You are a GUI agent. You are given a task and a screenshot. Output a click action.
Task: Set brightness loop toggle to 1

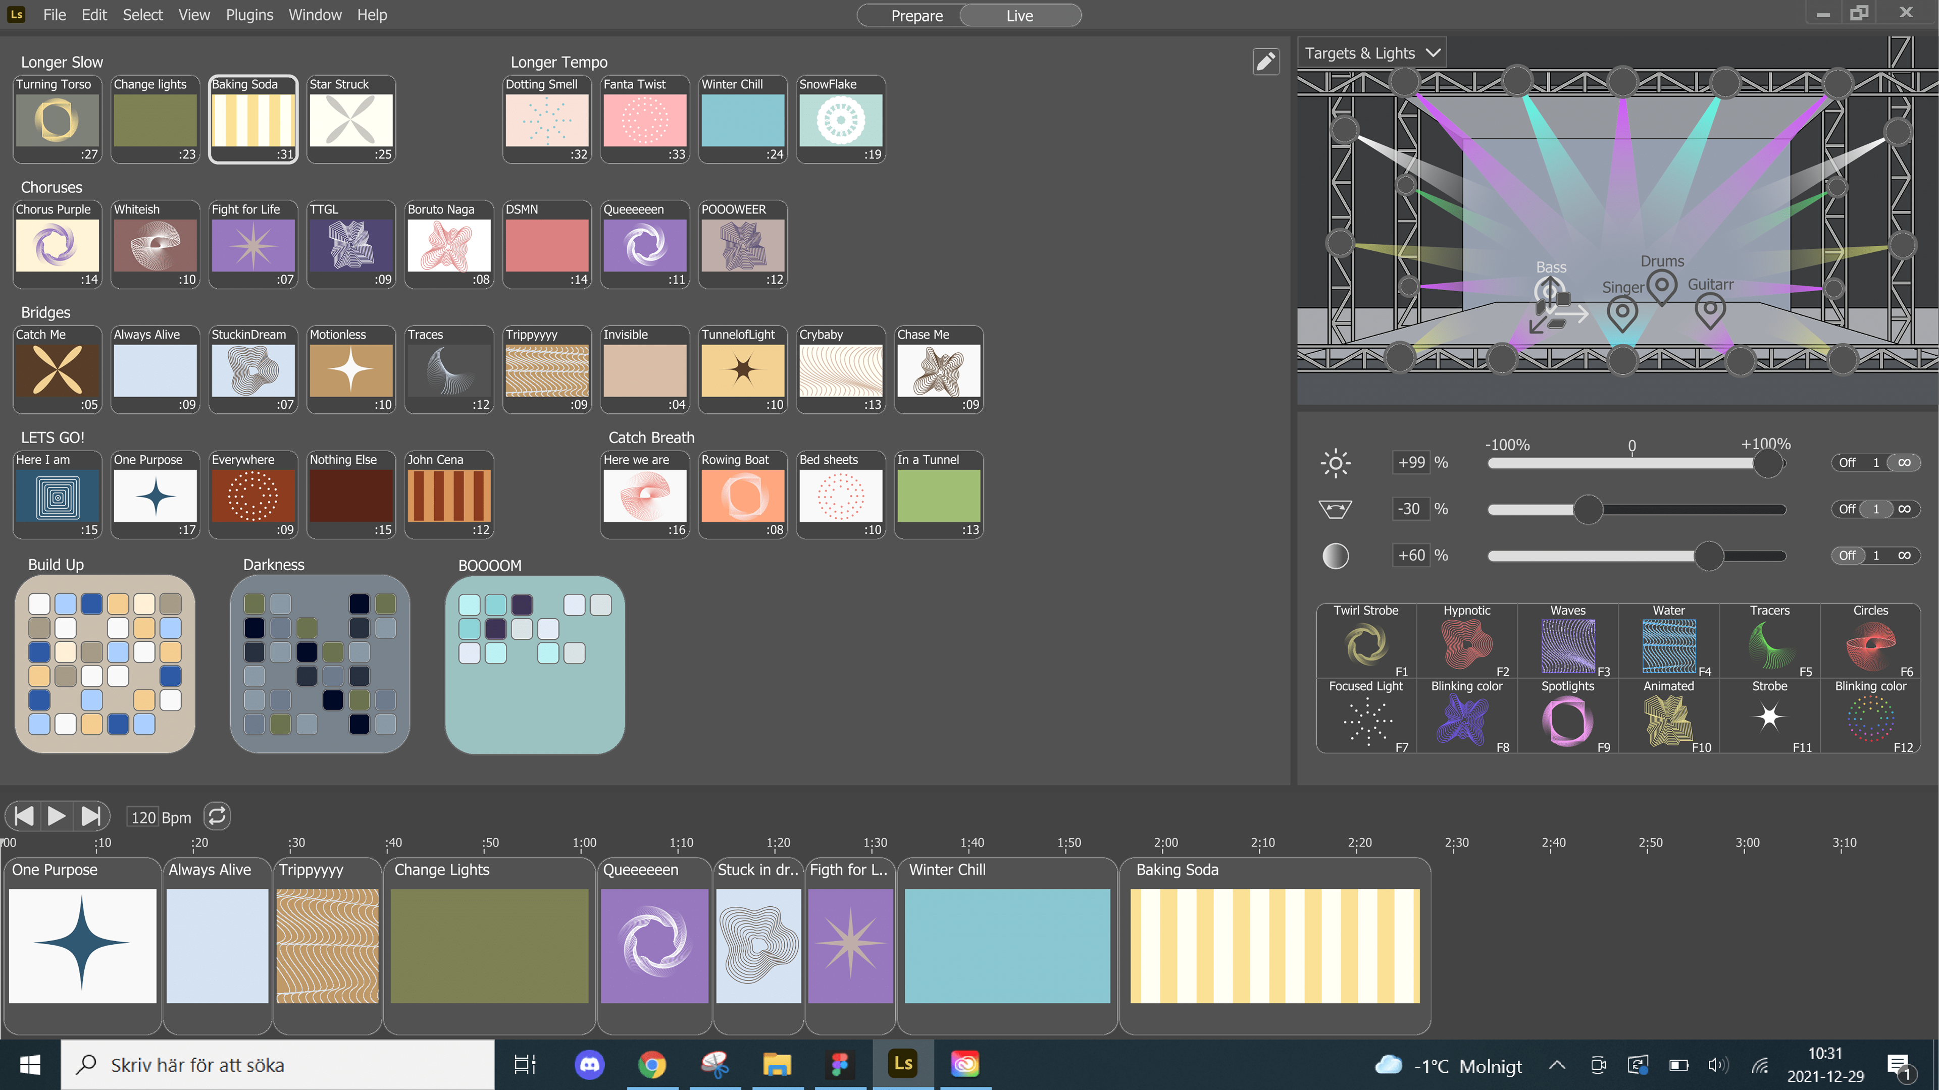coord(1876,463)
